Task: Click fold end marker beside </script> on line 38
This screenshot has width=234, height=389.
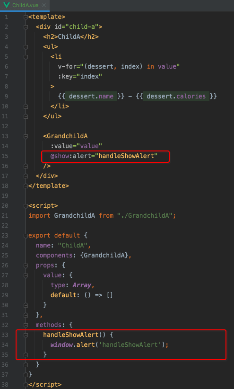Action: [x=26, y=384]
